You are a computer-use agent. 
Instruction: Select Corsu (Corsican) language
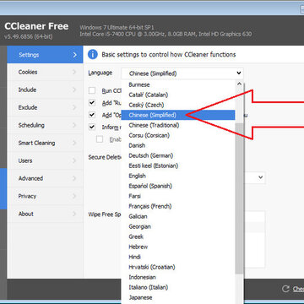(178, 135)
